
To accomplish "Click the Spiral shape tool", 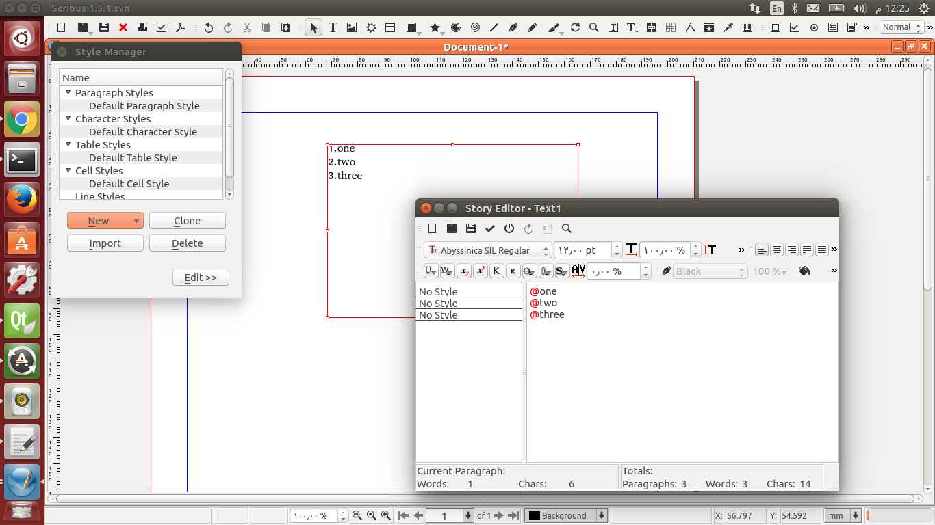I will coord(475,28).
